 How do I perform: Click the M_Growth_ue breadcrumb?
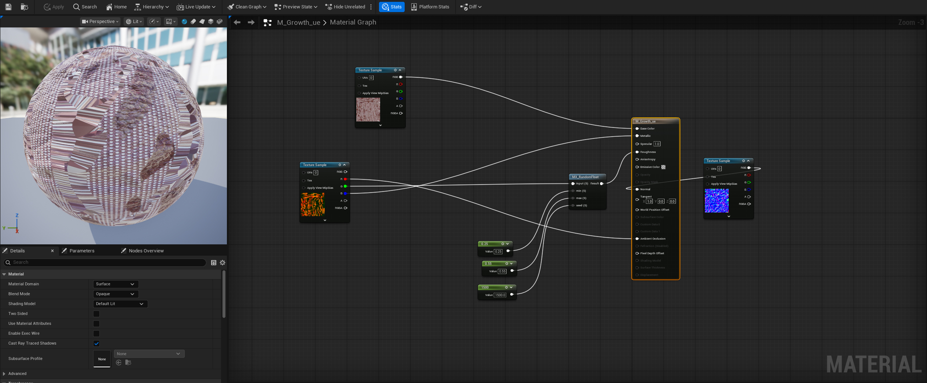click(x=298, y=22)
